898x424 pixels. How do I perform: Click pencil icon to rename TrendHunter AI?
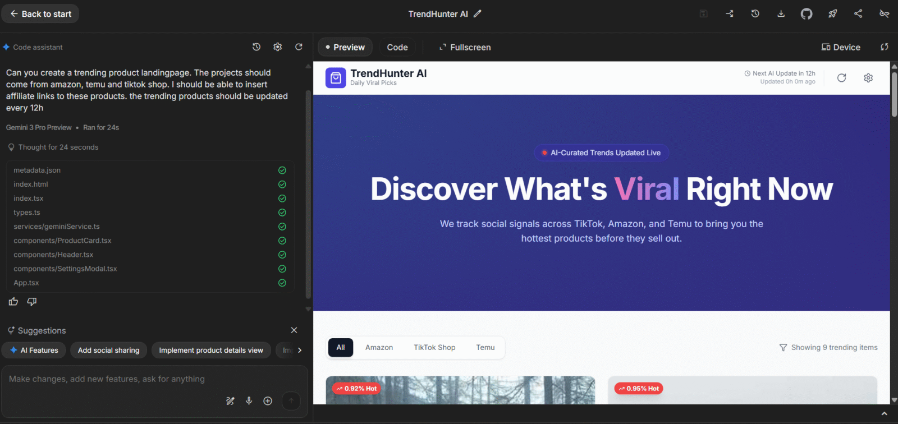(478, 14)
